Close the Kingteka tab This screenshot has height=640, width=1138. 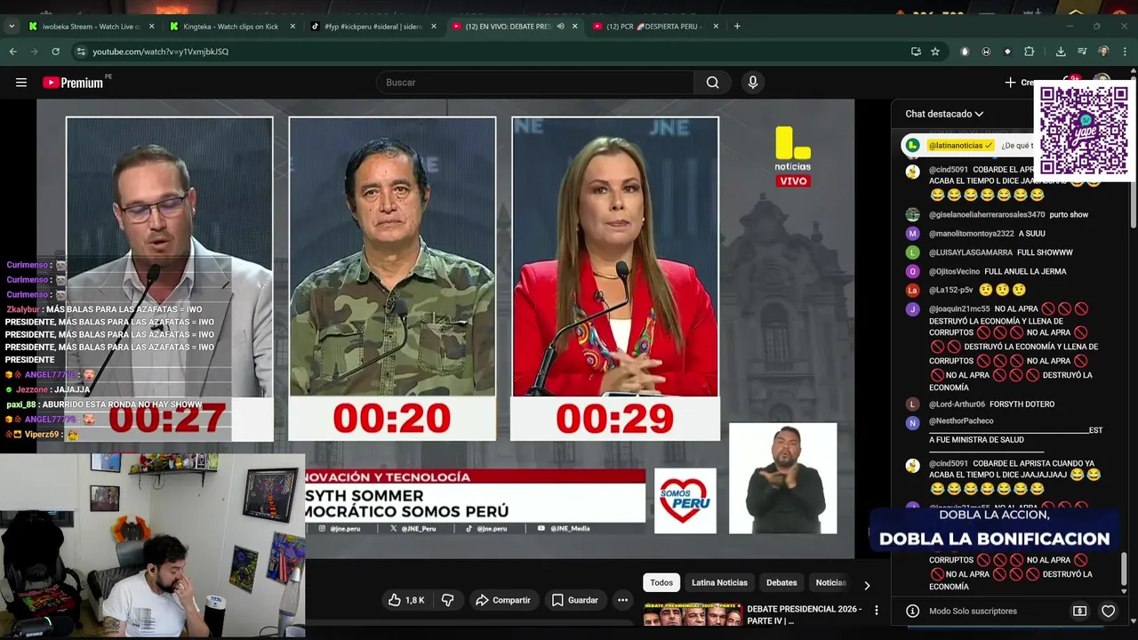293,27
